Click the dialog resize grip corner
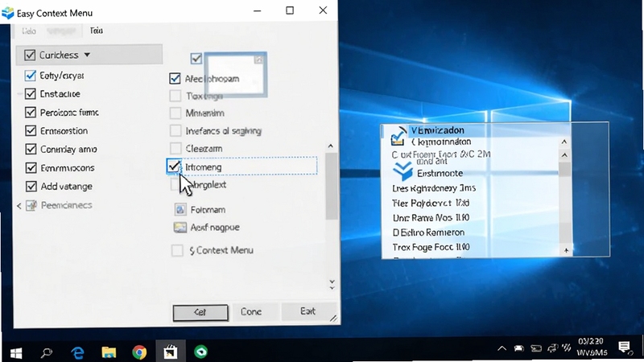 333,318
